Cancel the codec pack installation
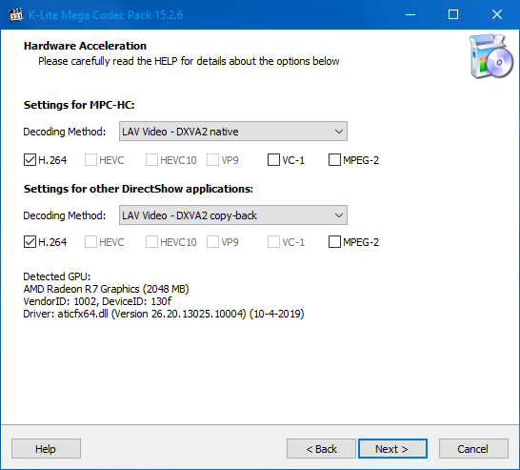This screenshot has width=520, height=470. pos(473,449)
